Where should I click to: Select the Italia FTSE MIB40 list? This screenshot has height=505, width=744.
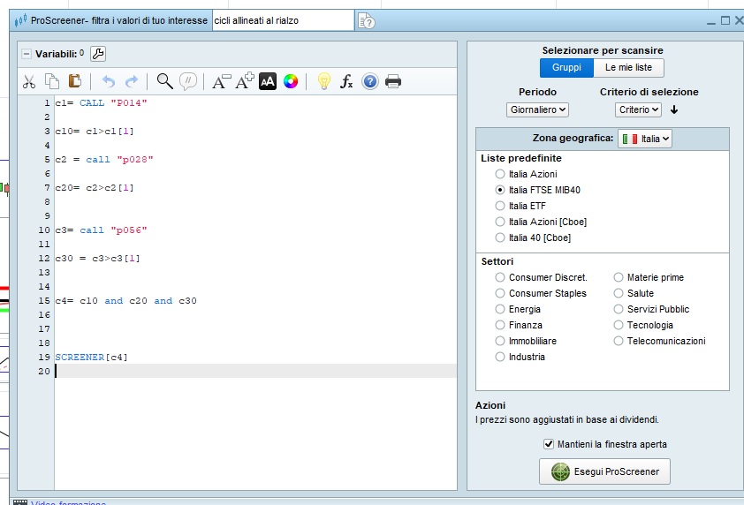tap(500, 190)
